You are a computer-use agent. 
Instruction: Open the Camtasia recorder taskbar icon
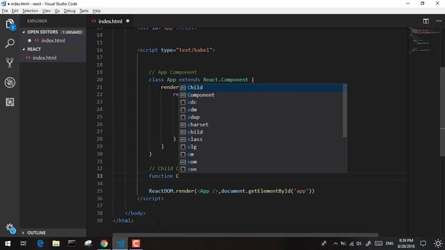click(136, 244)
